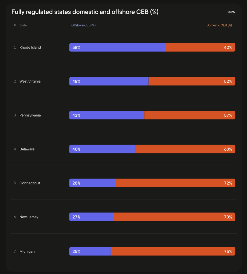
Task: Select the Domestic CEB (%) column header
Action: pyautogui.click(x=219, y=25)
